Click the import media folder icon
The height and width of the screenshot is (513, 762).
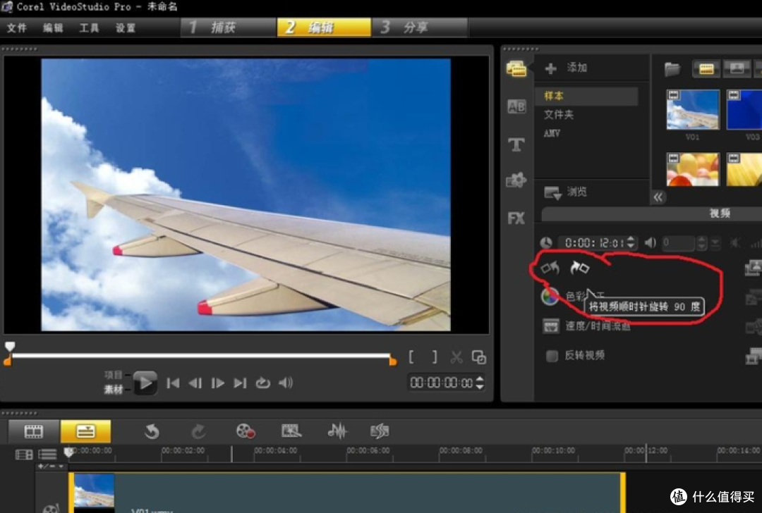(x=672, y=69)
